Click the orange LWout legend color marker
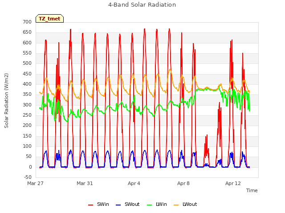This screenshot has width=285, height=213. coord(176,205)
